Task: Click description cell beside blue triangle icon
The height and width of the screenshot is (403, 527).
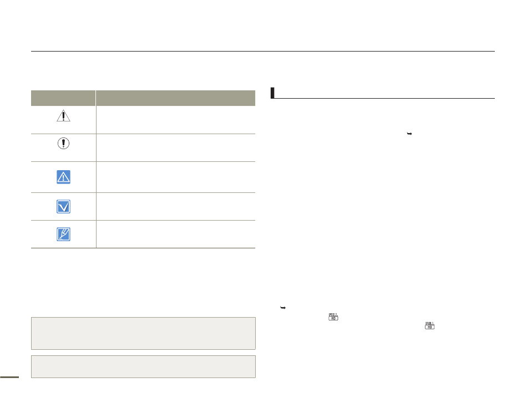Action: click(x=176, y=177)
